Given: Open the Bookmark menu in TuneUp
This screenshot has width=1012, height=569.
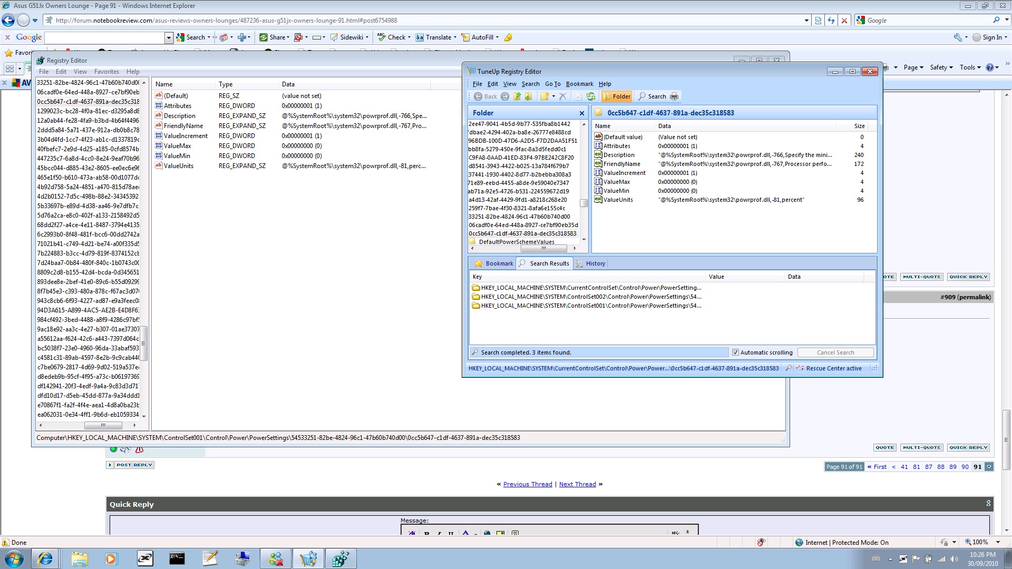Looking at the screenshot, I should [x=579, y=84].
